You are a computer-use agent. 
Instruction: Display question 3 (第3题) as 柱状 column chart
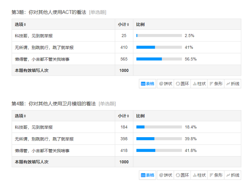[x=200, y=84]
